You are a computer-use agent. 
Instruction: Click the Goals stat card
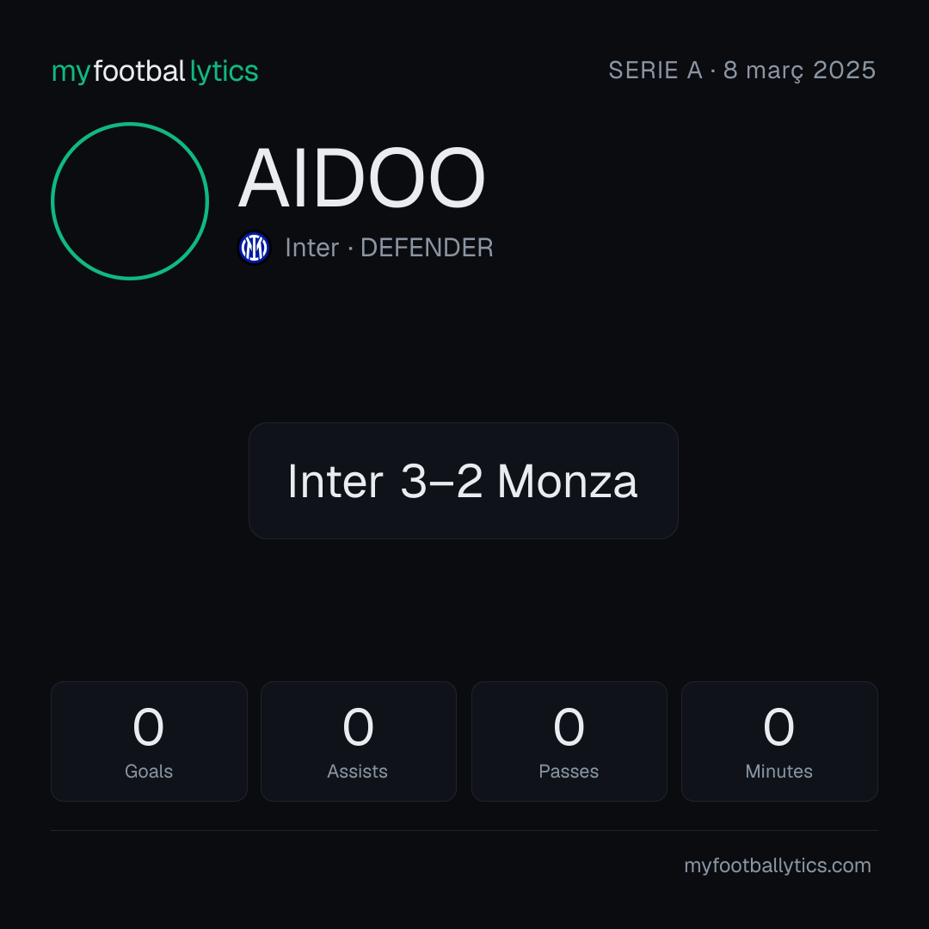[149, 741]
